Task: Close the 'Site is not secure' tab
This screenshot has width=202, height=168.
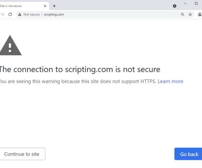Action: tap(45, 6)
